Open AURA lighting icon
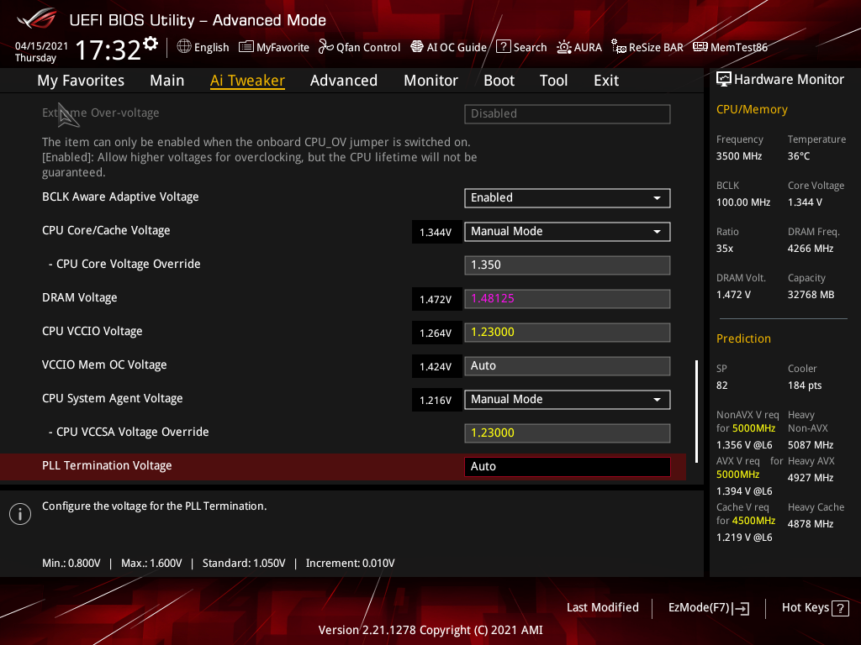 564,47
